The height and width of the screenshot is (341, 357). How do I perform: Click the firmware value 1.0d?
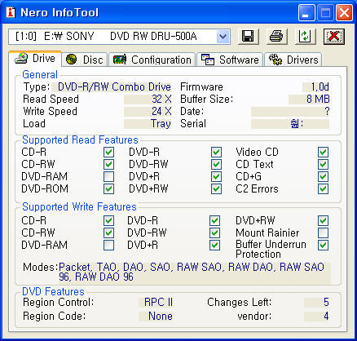(x=316, y=87)
